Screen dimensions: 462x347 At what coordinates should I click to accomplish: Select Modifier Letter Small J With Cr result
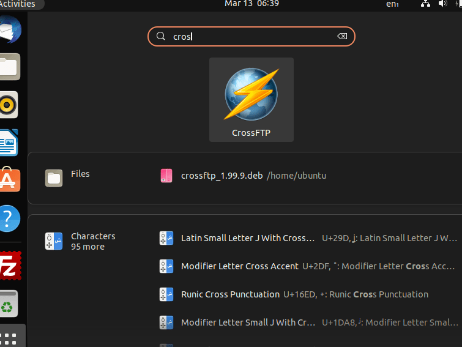pyautogui.click(x=308, y=323)
